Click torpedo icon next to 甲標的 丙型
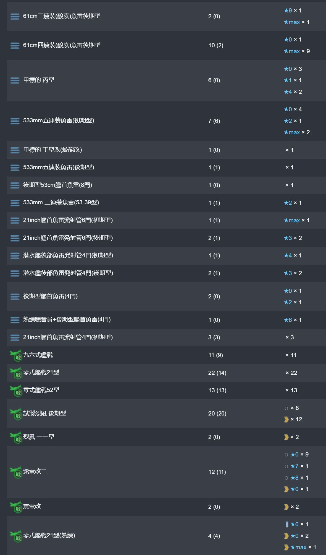This screenshot has width=326, height=555. 15,80
